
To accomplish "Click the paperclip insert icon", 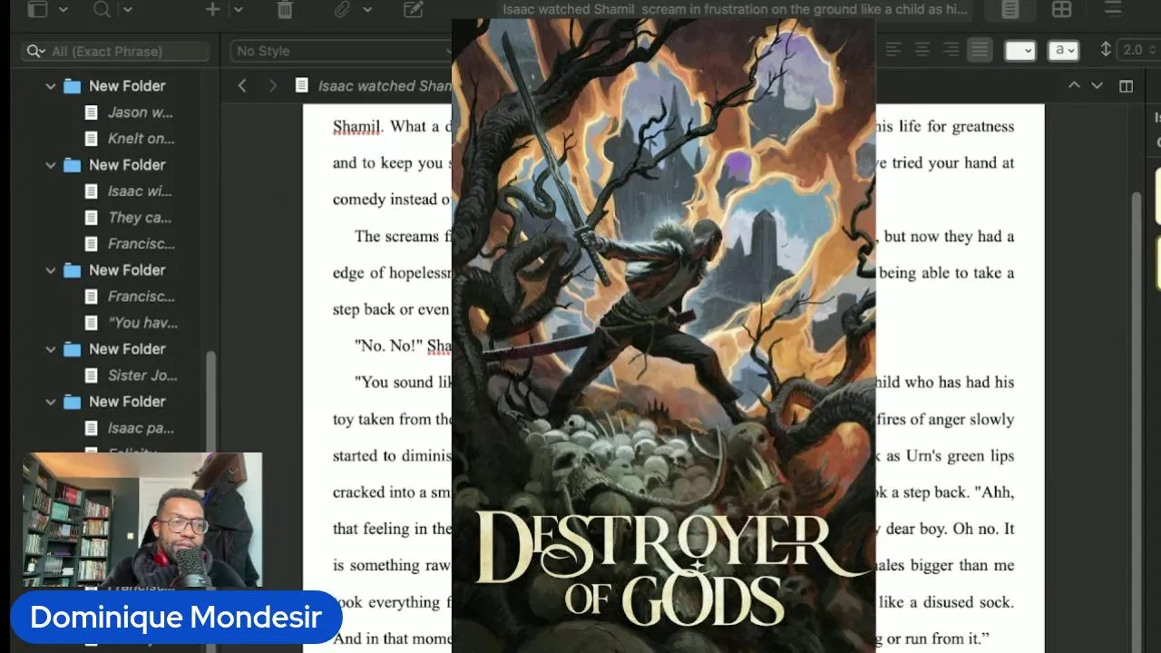I will (342, 9).
